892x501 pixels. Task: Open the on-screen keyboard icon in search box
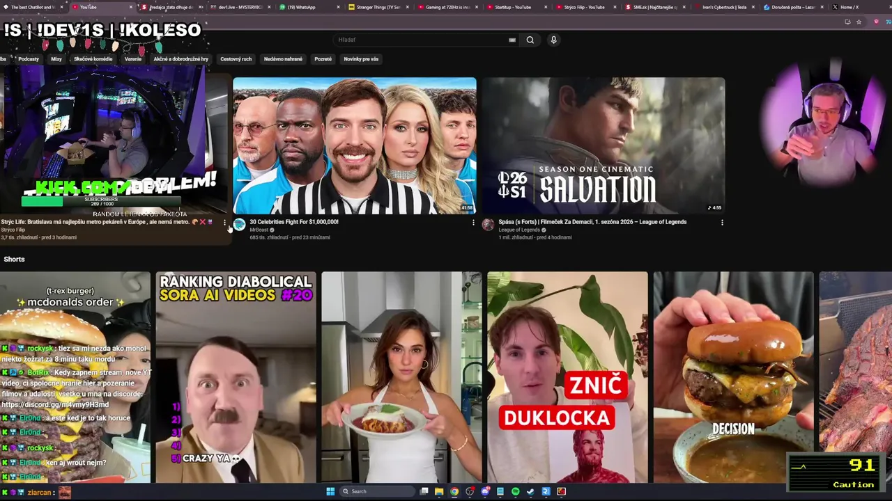pyautogui.click(x=512, y=40)
